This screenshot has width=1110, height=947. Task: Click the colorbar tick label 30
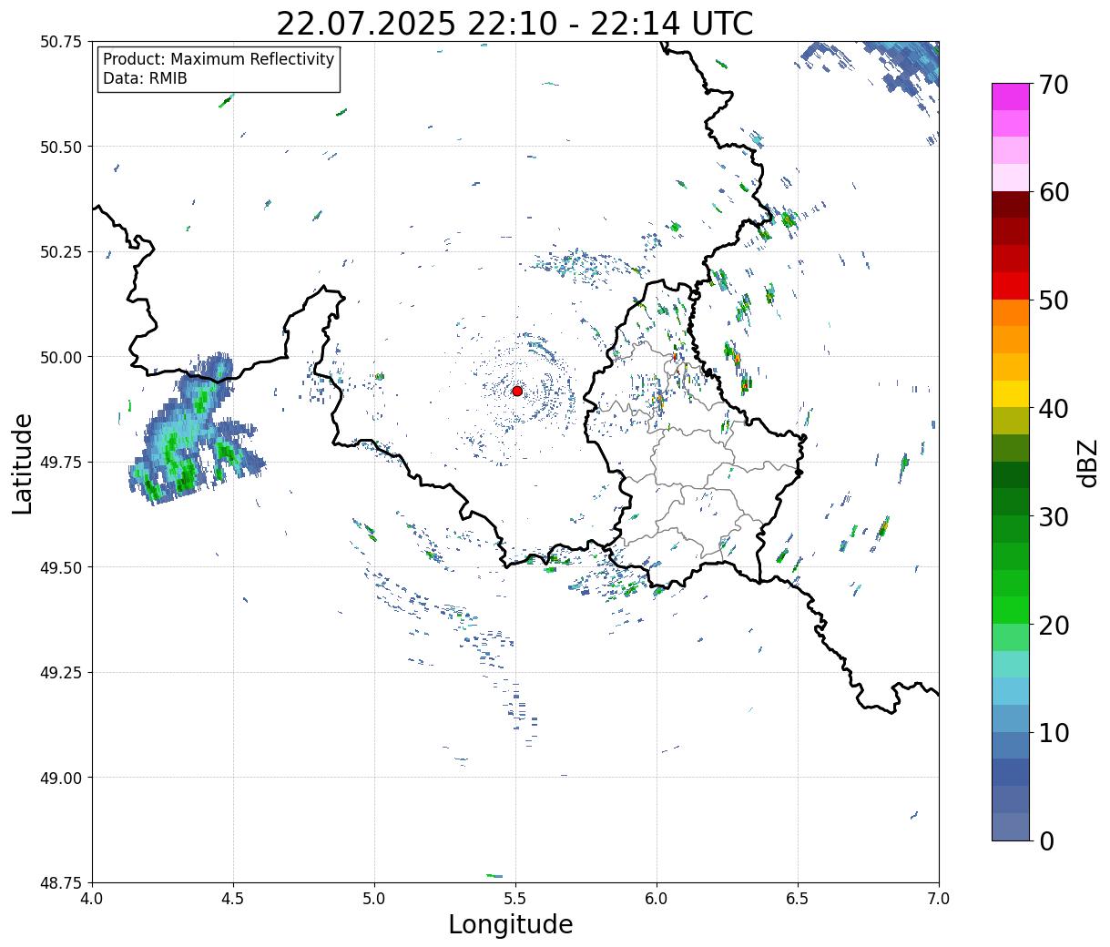click(1054, 516)
